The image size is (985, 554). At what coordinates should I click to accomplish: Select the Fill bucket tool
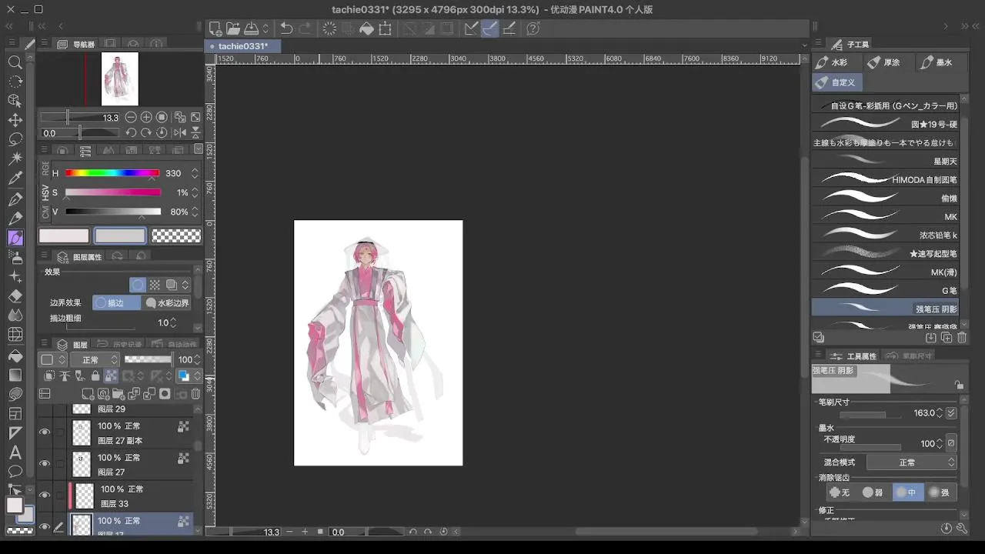(x=15, y=355)
